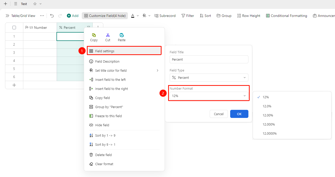The height and width of the screenshot is (177, 335).
Task: Click the plus icon in the top bar
Action: point(5,4)
